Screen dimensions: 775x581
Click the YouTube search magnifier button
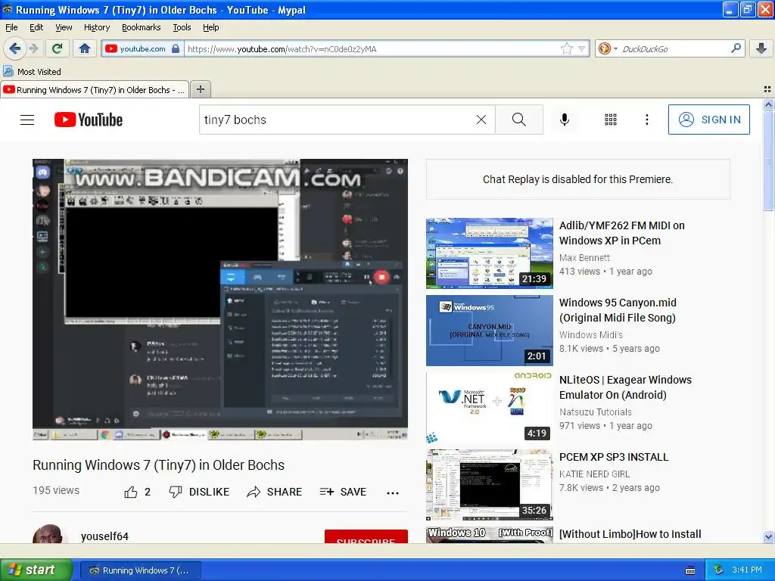click(x=519, y=120)
